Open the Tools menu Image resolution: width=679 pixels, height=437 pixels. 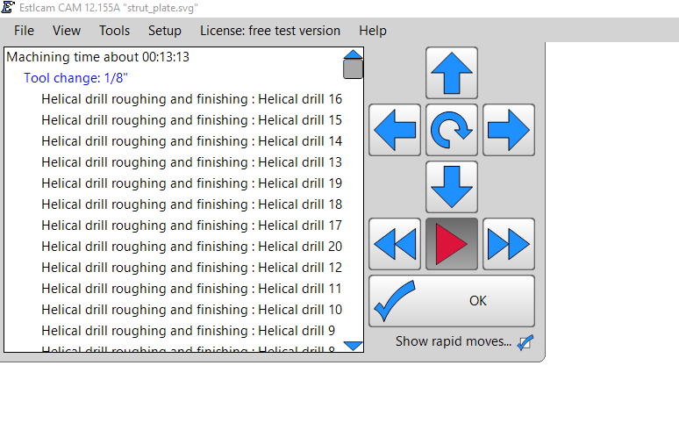[x=114, y=31]
